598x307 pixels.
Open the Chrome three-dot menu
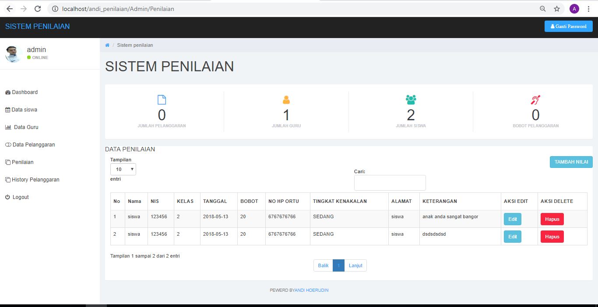(x=589, y=9)
